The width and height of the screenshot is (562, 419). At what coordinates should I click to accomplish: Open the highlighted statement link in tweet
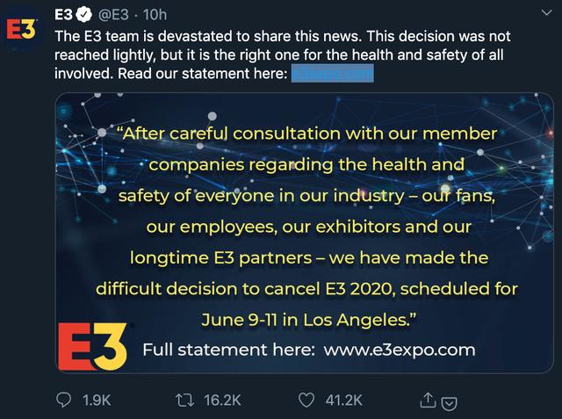[x=332, y=74]
